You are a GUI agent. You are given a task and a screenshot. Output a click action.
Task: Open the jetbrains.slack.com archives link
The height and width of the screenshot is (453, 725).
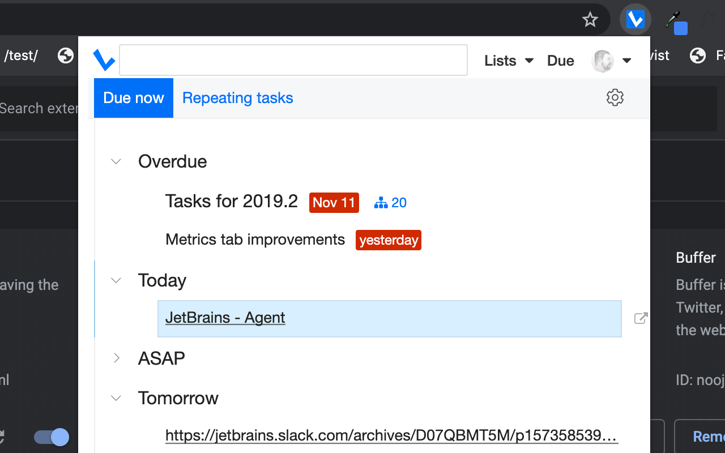pos(391,435)
